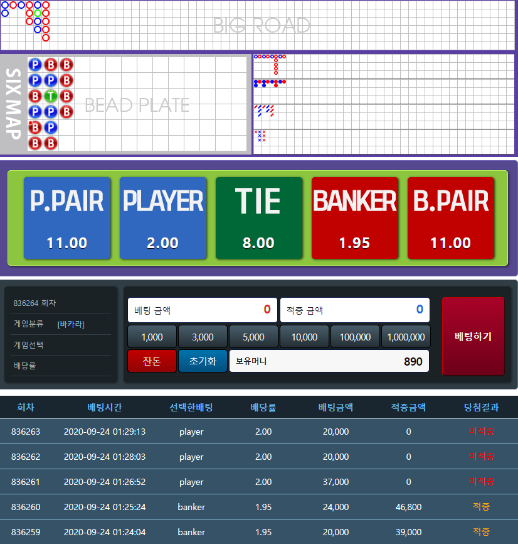
Task: Click the red 잔돈 button
Action: [x=152, y=361]
